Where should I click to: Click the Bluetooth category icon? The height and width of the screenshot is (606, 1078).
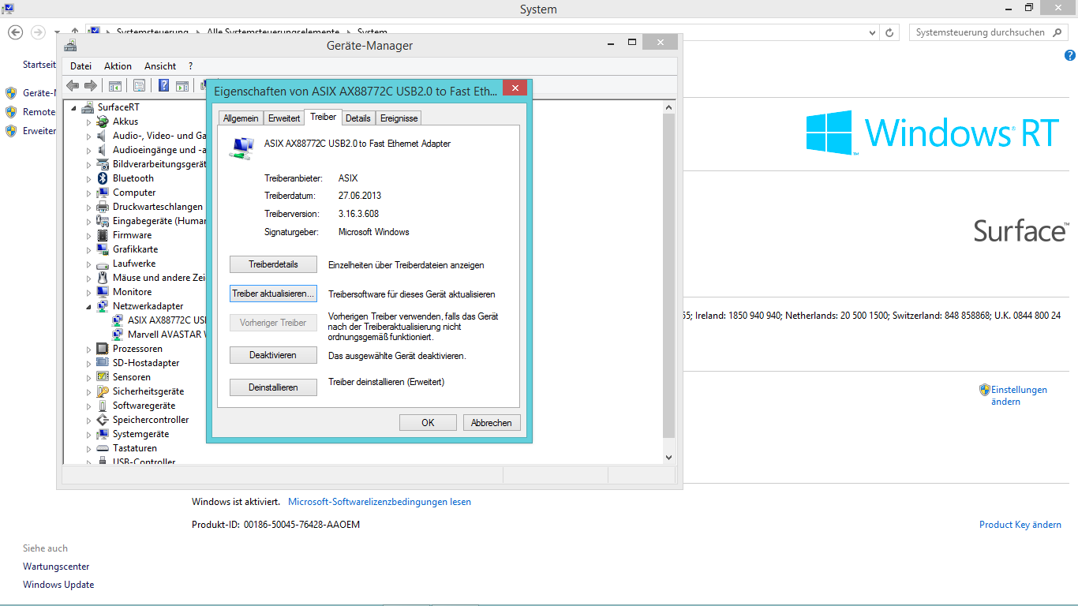pos(103,178)
